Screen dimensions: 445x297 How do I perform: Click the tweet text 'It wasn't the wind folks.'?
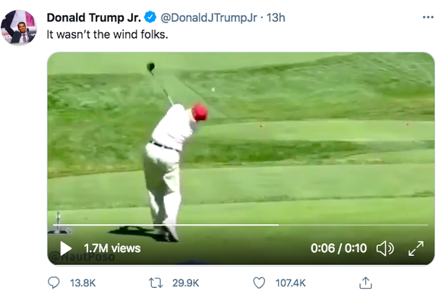coord(108,35)
